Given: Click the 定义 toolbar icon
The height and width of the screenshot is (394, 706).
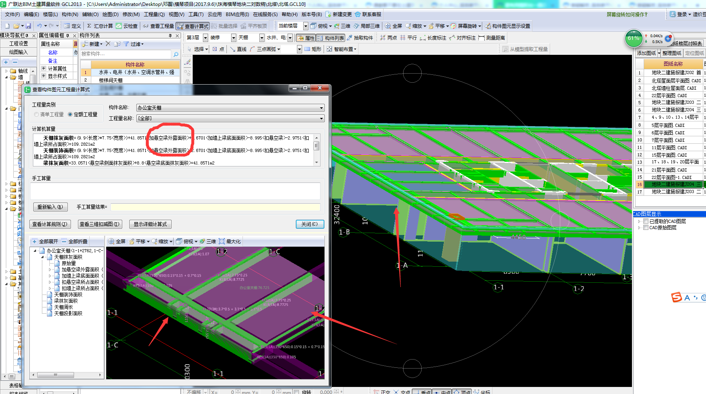Looking at the screenshot, I should [x=67, y=26].
